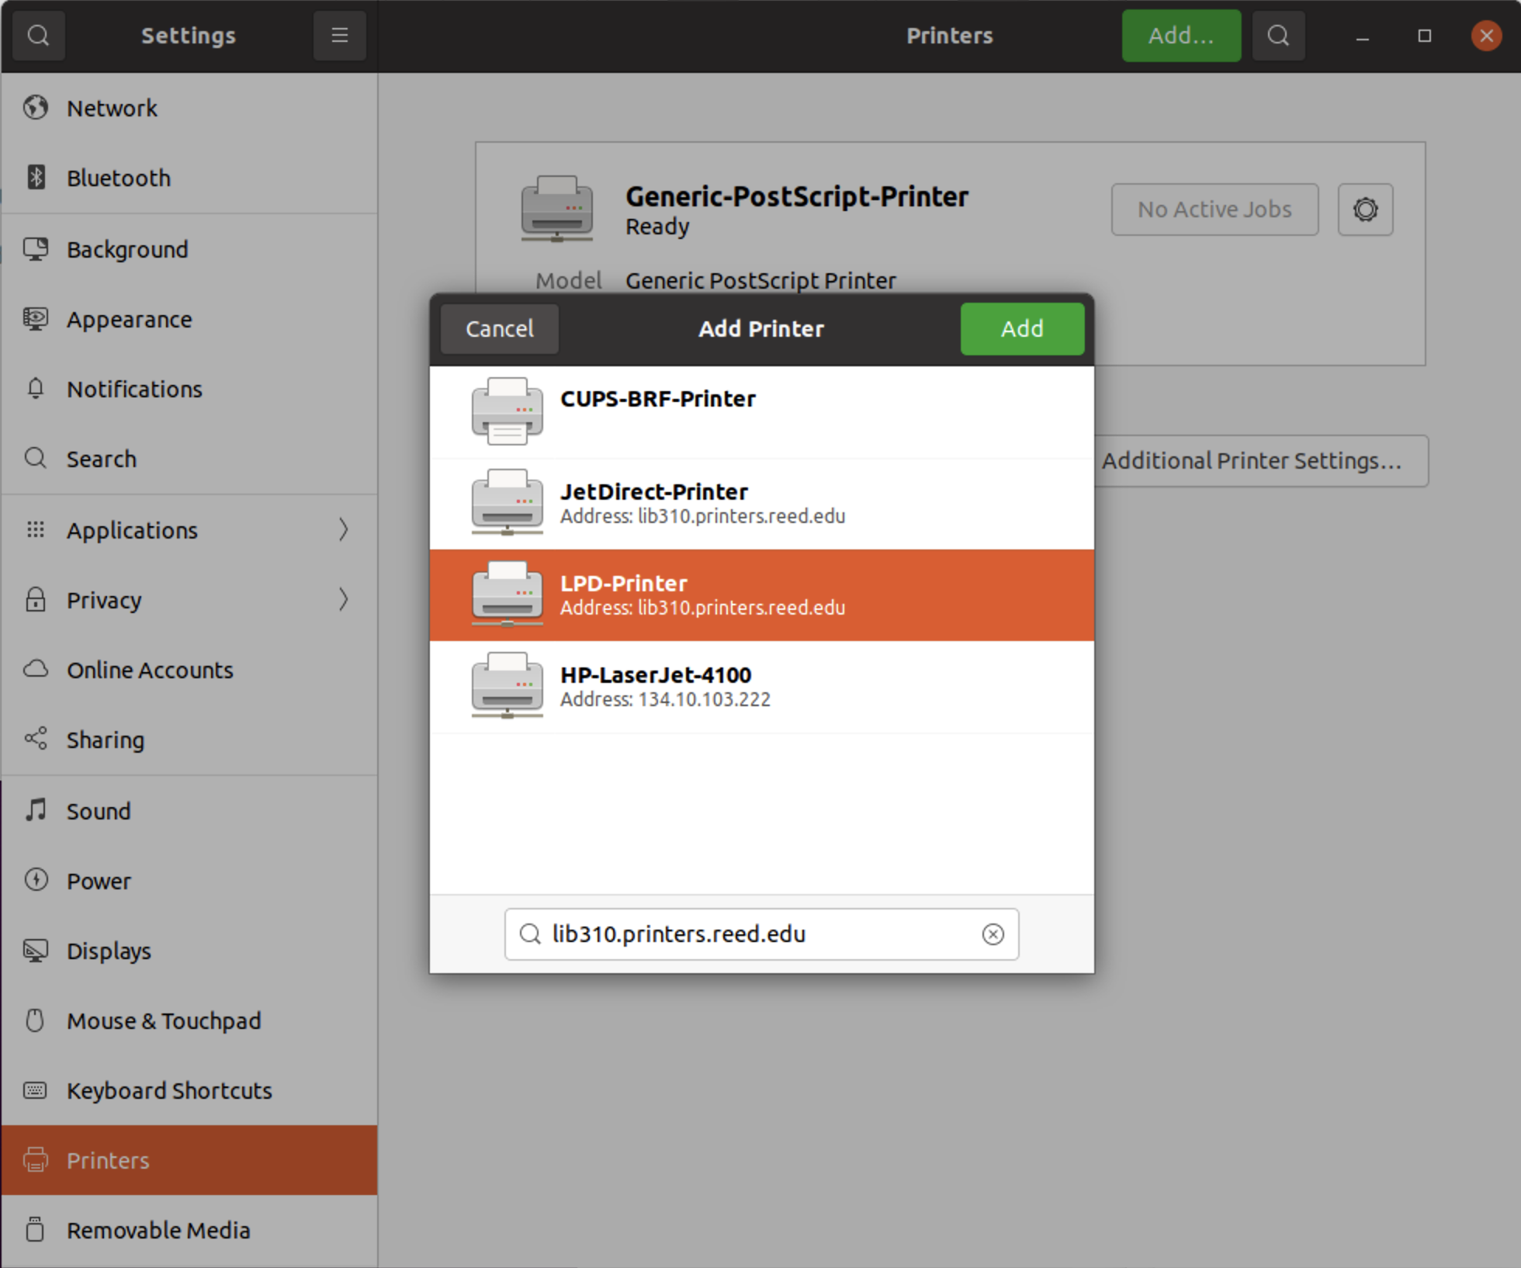This screenshot has height=1268, width=1521.
Task: Cancel the Add Printer dialog
Action: 499,329
